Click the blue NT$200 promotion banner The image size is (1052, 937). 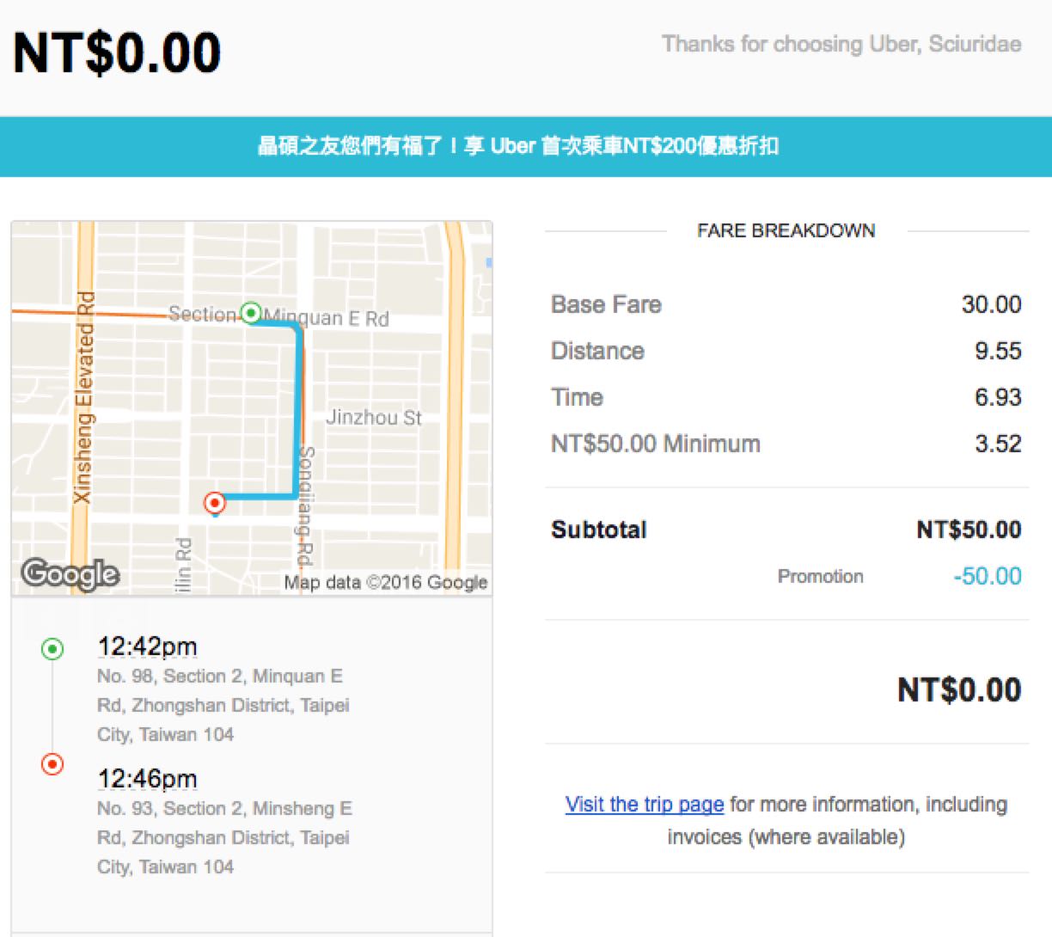click(526, 146)
